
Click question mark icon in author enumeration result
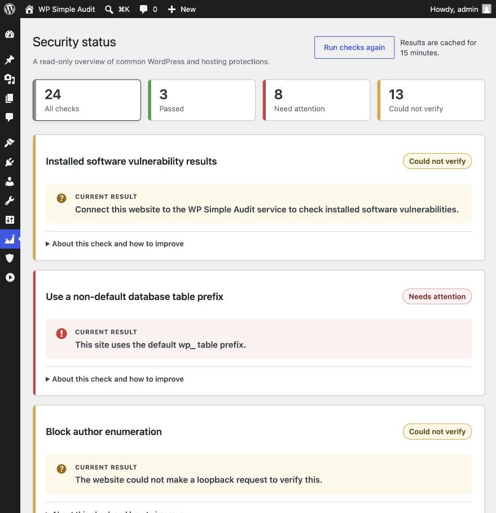(62, 469)
